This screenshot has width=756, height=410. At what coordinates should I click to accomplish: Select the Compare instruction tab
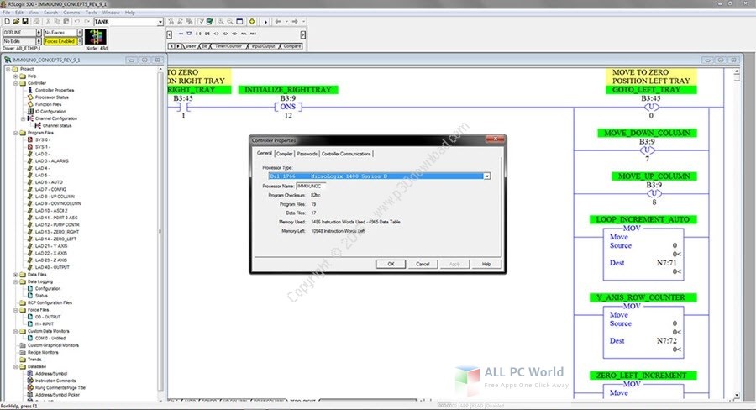pyautogui.click(x=292, y=46)
